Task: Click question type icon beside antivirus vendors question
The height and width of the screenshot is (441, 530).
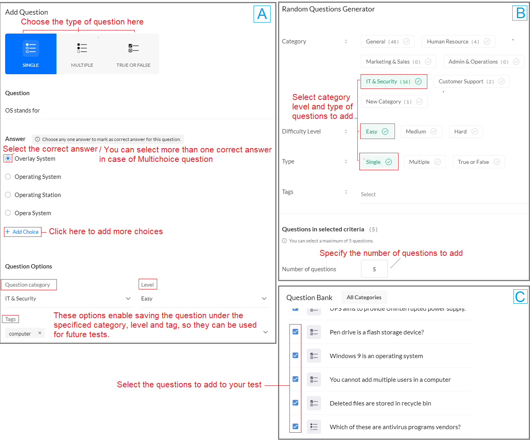Action: click(314, 426)
